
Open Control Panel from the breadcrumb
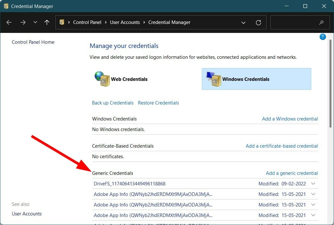(x=87, y=22)
